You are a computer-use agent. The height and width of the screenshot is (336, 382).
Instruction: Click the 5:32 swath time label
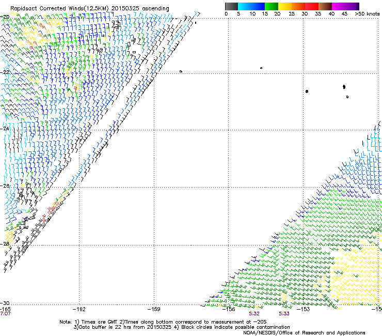(254, 314)
